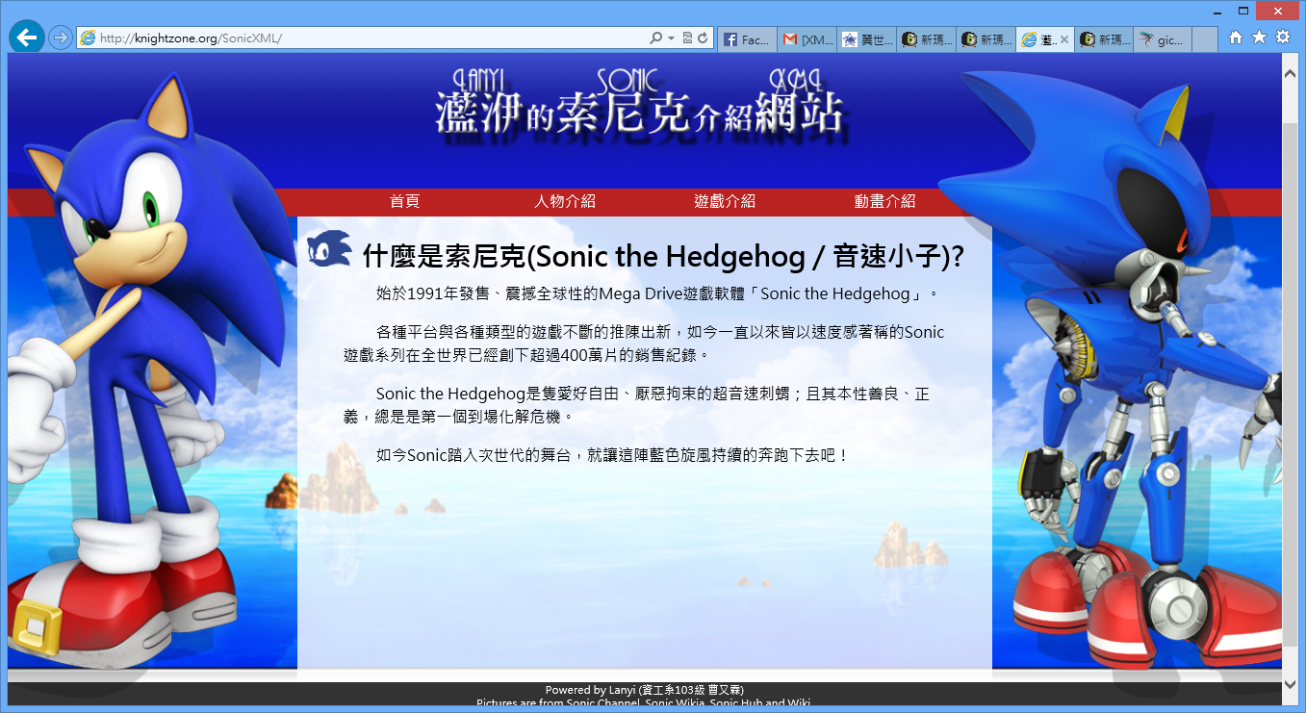The image size is (1306, 713).
Task: Switch to the Gmail [XM... tab
Action: (x=807, y=39)
